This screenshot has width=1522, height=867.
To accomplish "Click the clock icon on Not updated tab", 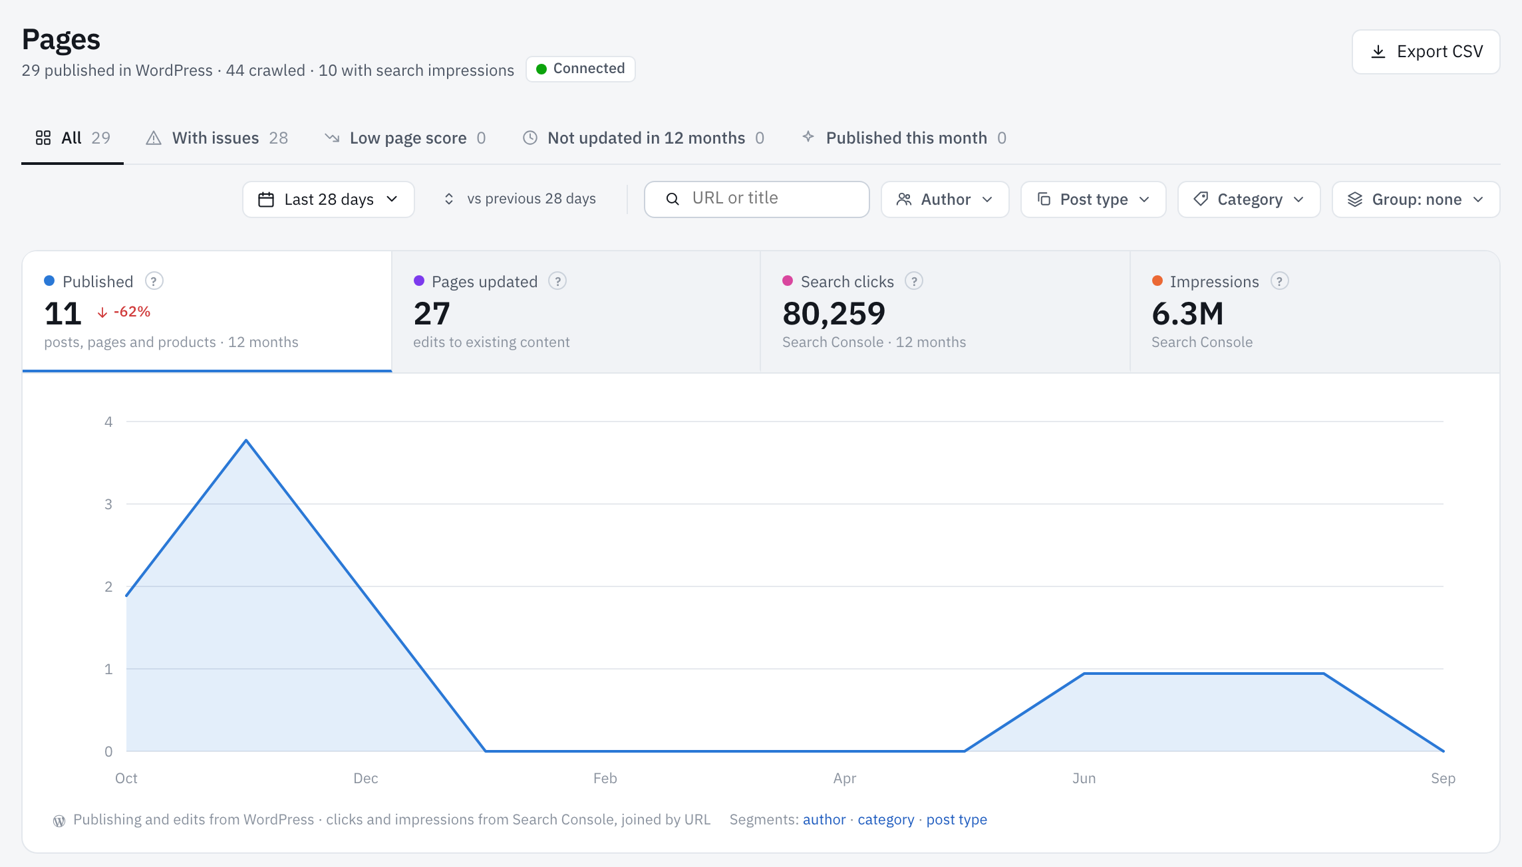I will pyautogui.click(x=530, y=138).
